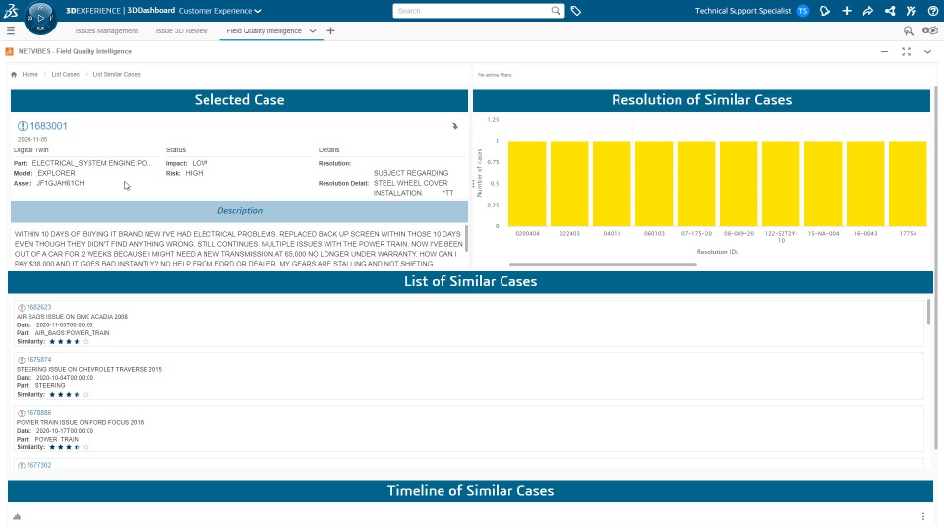Switch to the Issue 3D Review tab
Screen dimensions: 944x531
pyautogui.click(x=182, y=30)
